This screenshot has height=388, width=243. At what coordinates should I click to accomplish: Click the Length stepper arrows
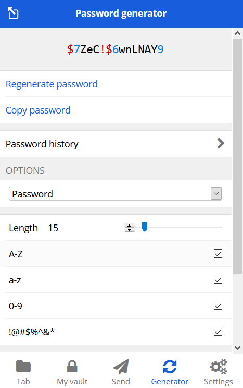coord(129,227)
